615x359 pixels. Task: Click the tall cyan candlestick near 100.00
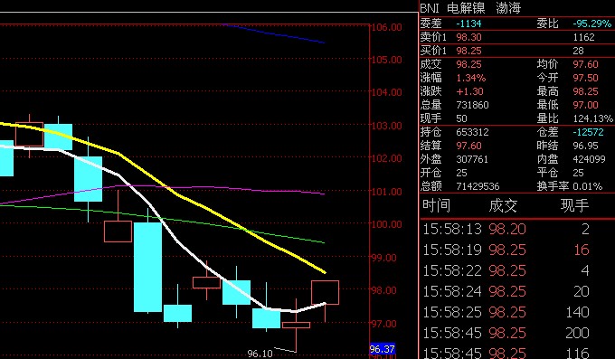pos(147,267)
